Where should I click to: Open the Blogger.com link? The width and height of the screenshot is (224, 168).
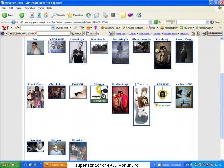click(170, 33)
